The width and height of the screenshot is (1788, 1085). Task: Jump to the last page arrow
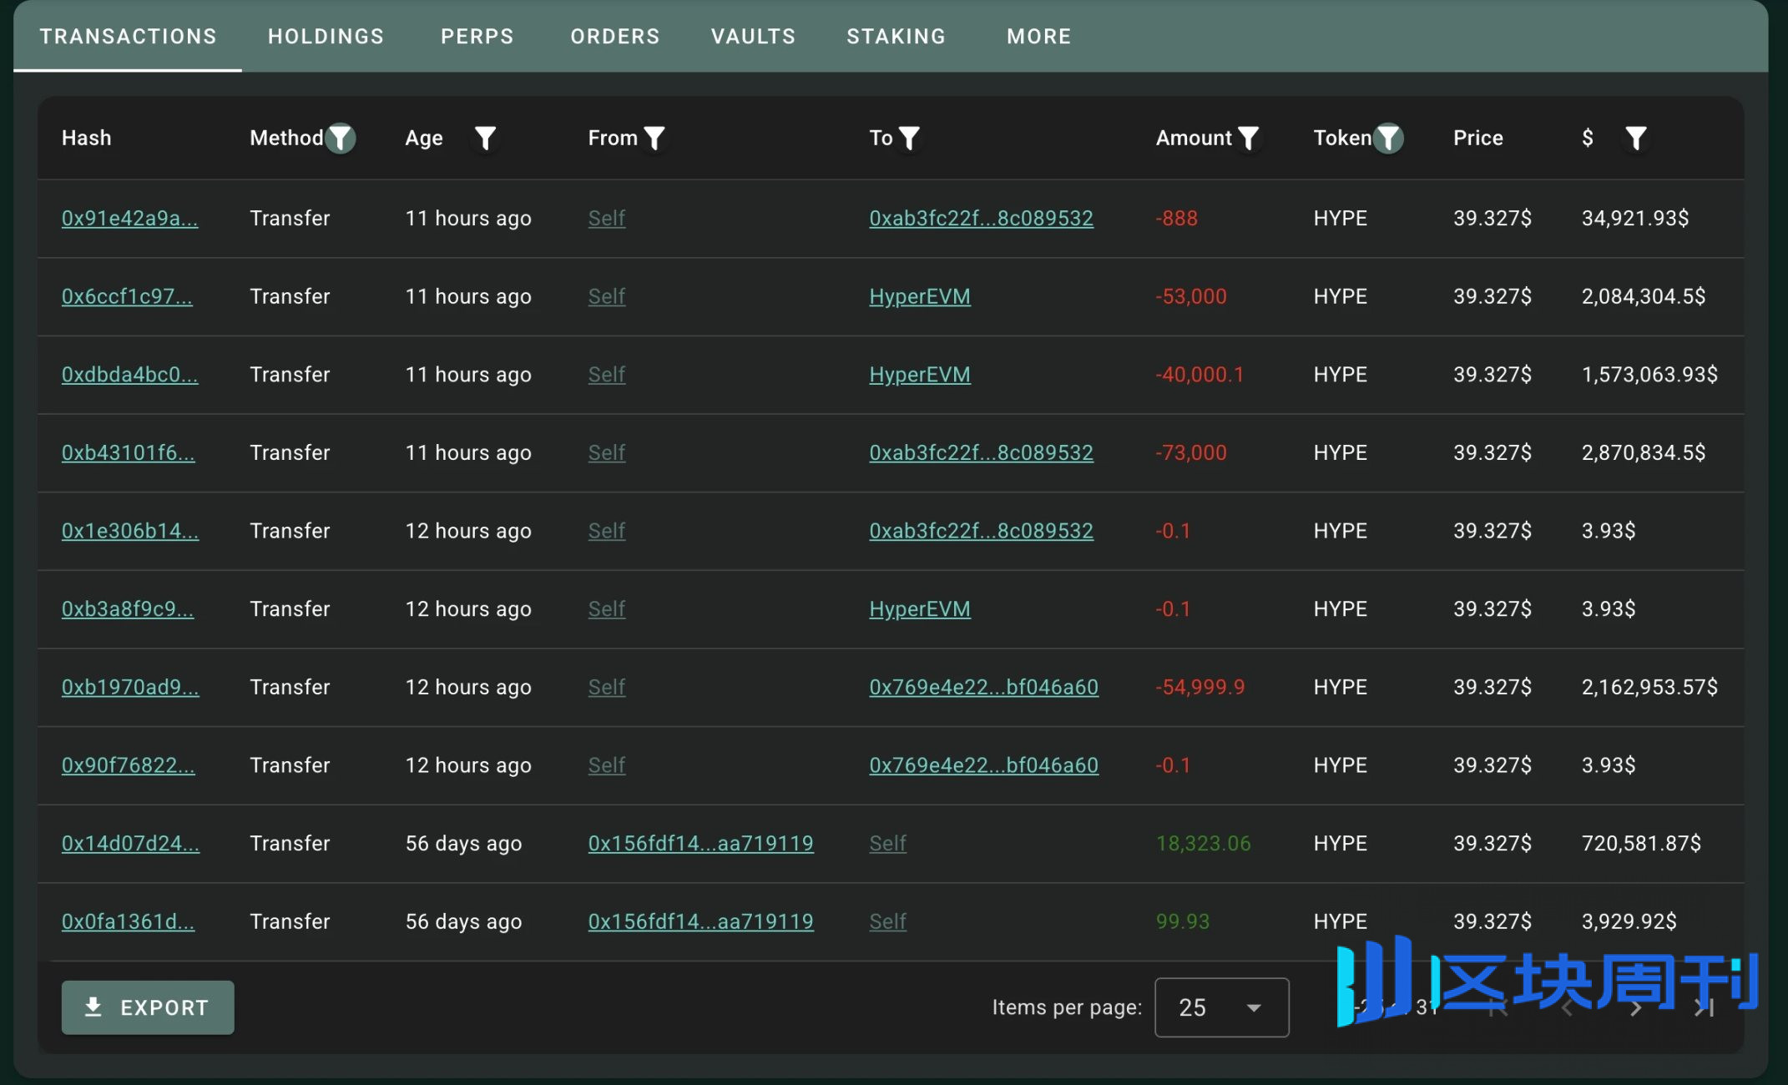1704,1008
